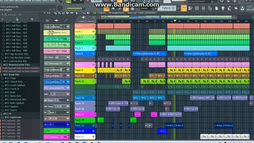Select Kit 4 Fill 3 in picker

(57, 125)
